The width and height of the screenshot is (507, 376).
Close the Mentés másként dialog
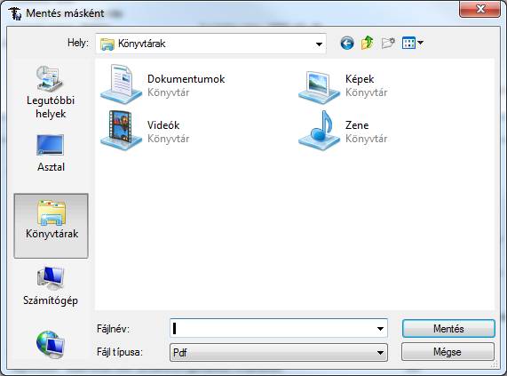(x=479, y=9)
